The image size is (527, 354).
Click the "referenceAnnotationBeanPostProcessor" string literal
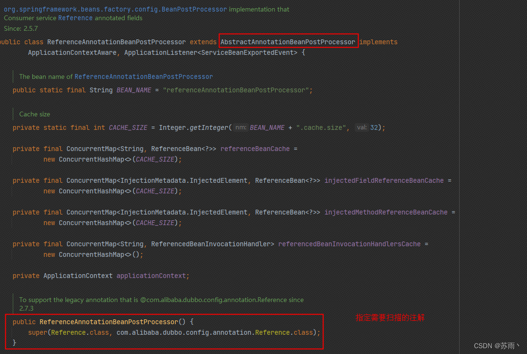tap(236, 90)
